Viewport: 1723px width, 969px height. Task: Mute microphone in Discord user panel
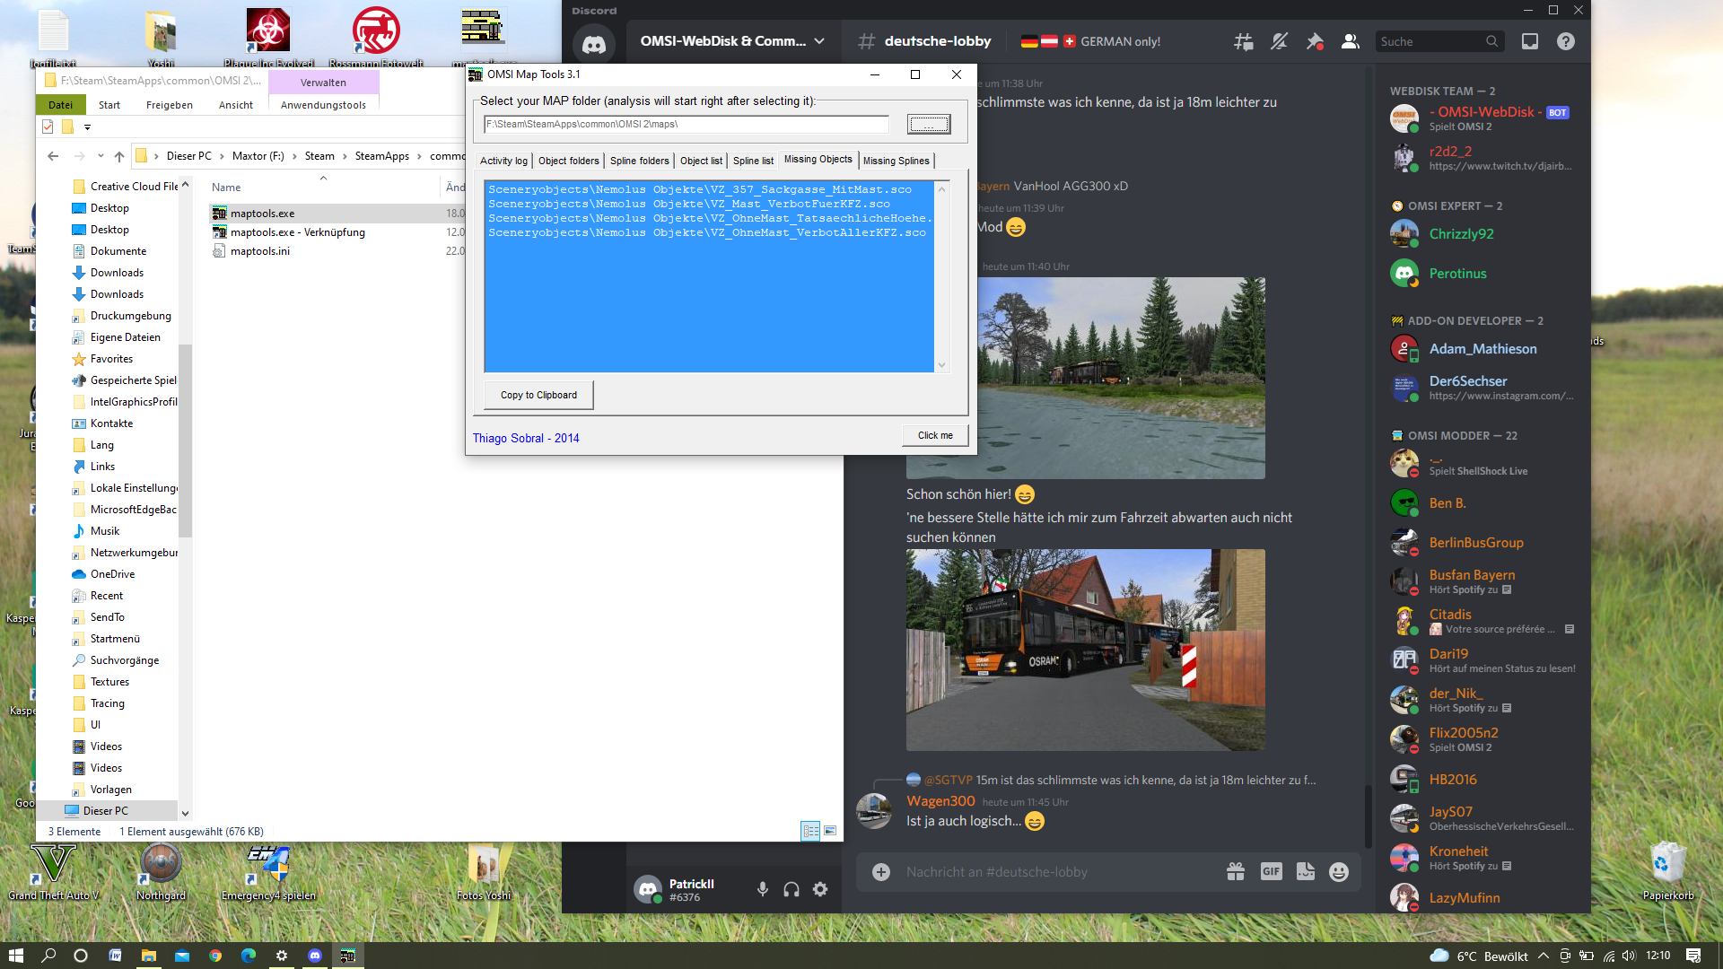[762, 889]
